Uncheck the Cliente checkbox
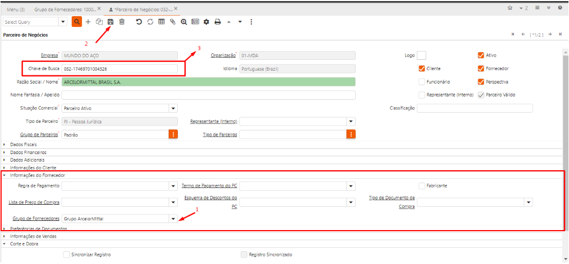Image resolution: width=569 pixels, height=264 pixels. click(422, 68)
